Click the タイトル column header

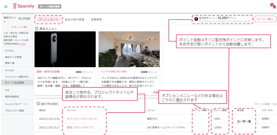coord(71,110)
